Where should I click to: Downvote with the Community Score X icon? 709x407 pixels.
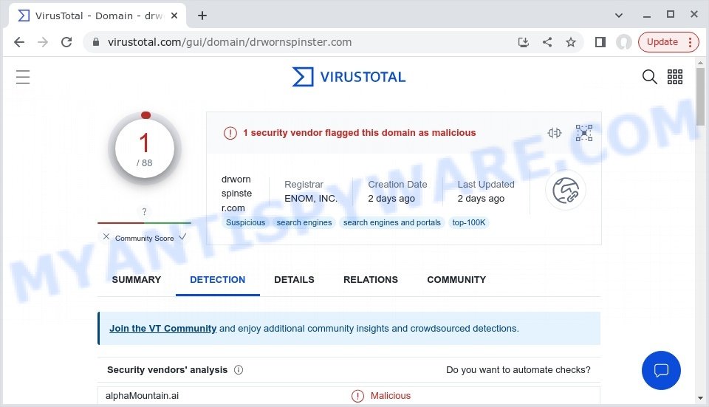click(x=106, y=236)
